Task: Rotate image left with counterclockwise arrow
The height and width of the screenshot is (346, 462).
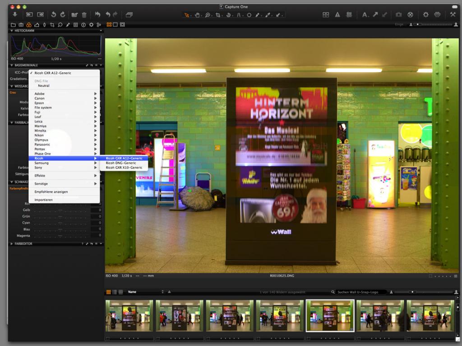Action: point(53,15)
